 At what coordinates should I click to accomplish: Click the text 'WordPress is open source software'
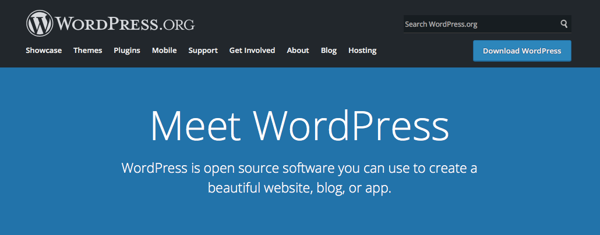pos(228,168)
